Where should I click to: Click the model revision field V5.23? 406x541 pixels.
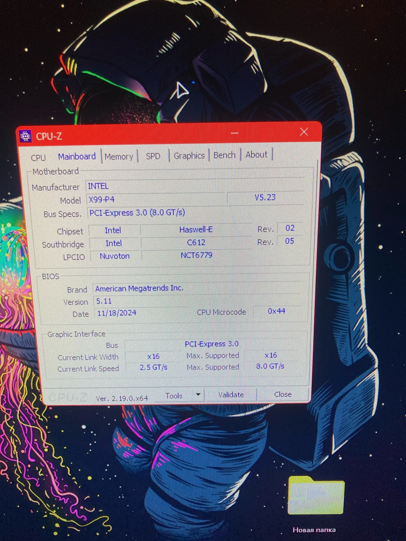point(265,198)
